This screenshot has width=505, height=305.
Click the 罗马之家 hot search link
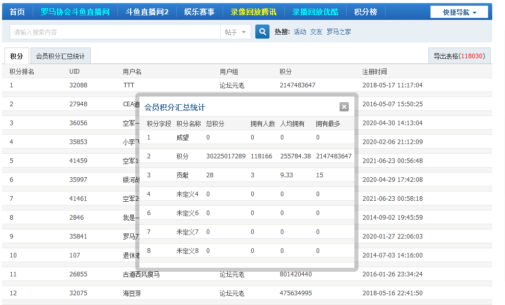tap(339, 32)
